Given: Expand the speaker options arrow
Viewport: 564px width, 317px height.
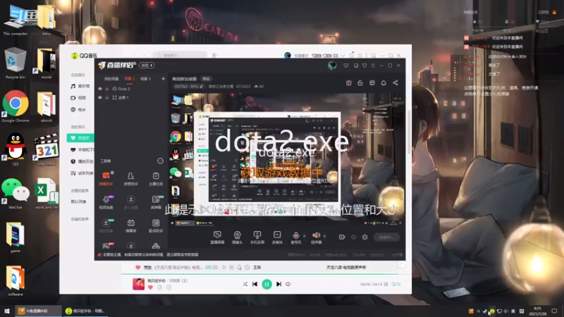Looking at the screenshot, I should (324, 236).
